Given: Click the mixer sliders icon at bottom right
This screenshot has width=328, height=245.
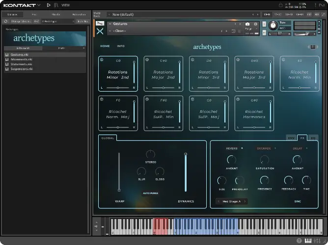Looking at the screenshot, I should click(318, 241).
